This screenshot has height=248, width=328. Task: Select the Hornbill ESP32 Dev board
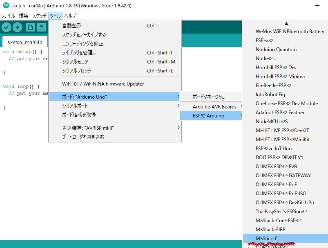[x=286, y=68]
